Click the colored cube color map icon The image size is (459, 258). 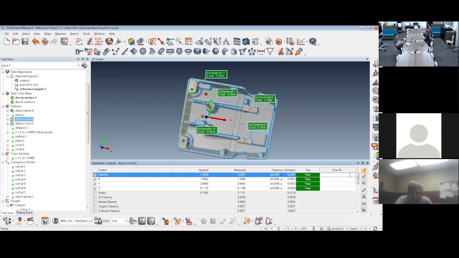(131, 42)
